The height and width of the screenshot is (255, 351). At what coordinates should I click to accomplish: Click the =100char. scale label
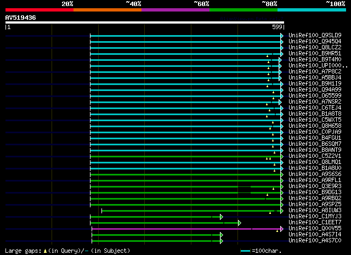pos(267,251)
